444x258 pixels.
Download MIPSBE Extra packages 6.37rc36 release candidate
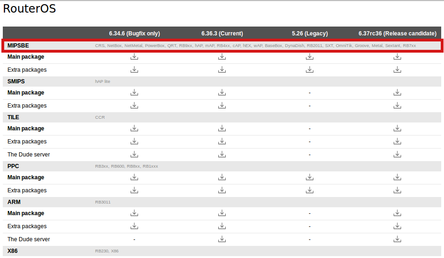397,69
